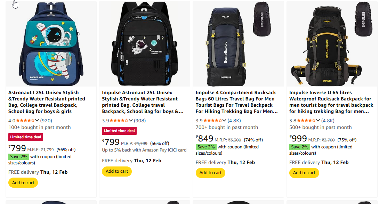This screenshot has width=379, height=204.
Task: Open the blue astronaut backpack image
Action: coord(51,44)
